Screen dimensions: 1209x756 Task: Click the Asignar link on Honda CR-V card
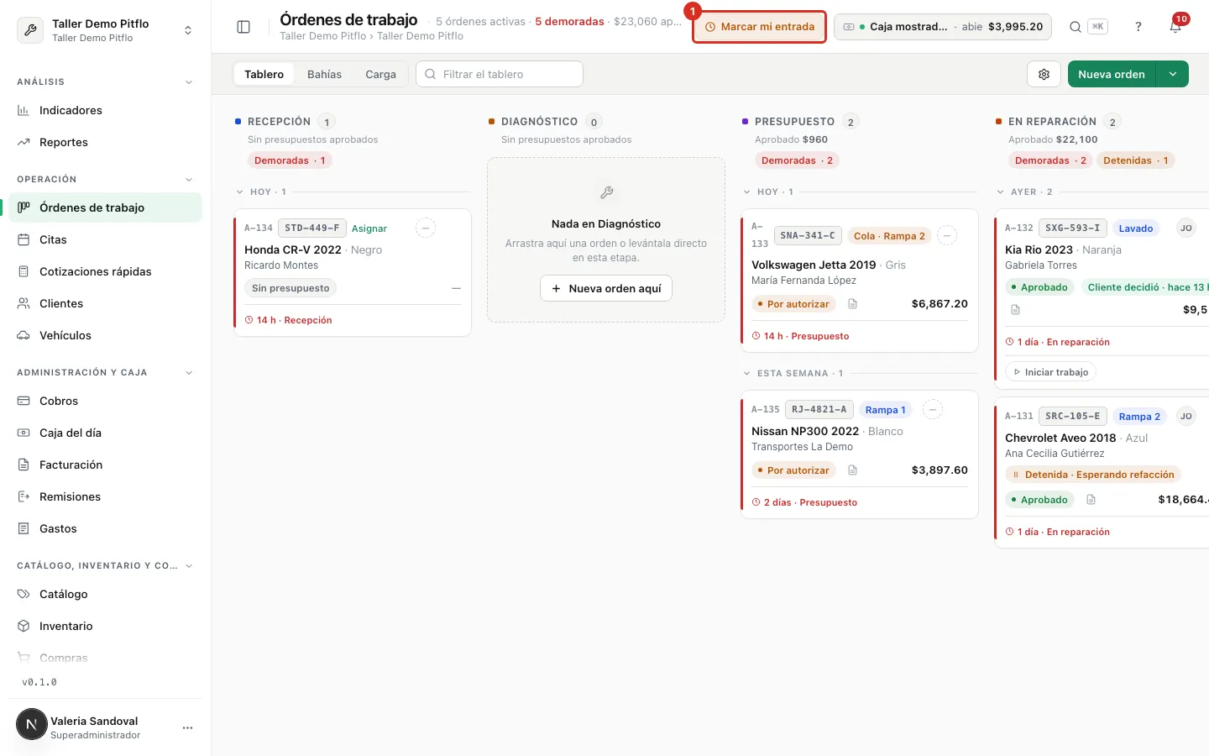(x=369, y=228)
